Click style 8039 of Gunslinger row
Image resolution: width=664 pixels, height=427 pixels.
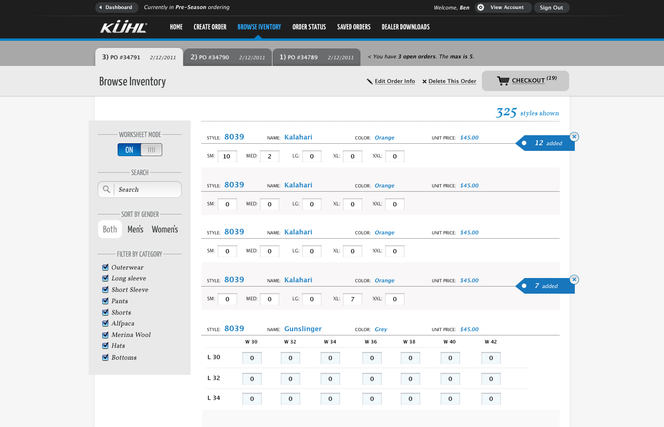234,328
